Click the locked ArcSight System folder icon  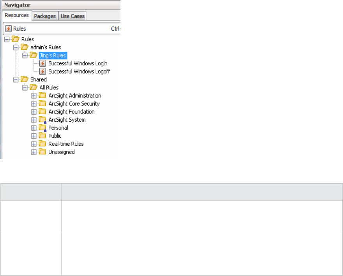tap(42, 120)
